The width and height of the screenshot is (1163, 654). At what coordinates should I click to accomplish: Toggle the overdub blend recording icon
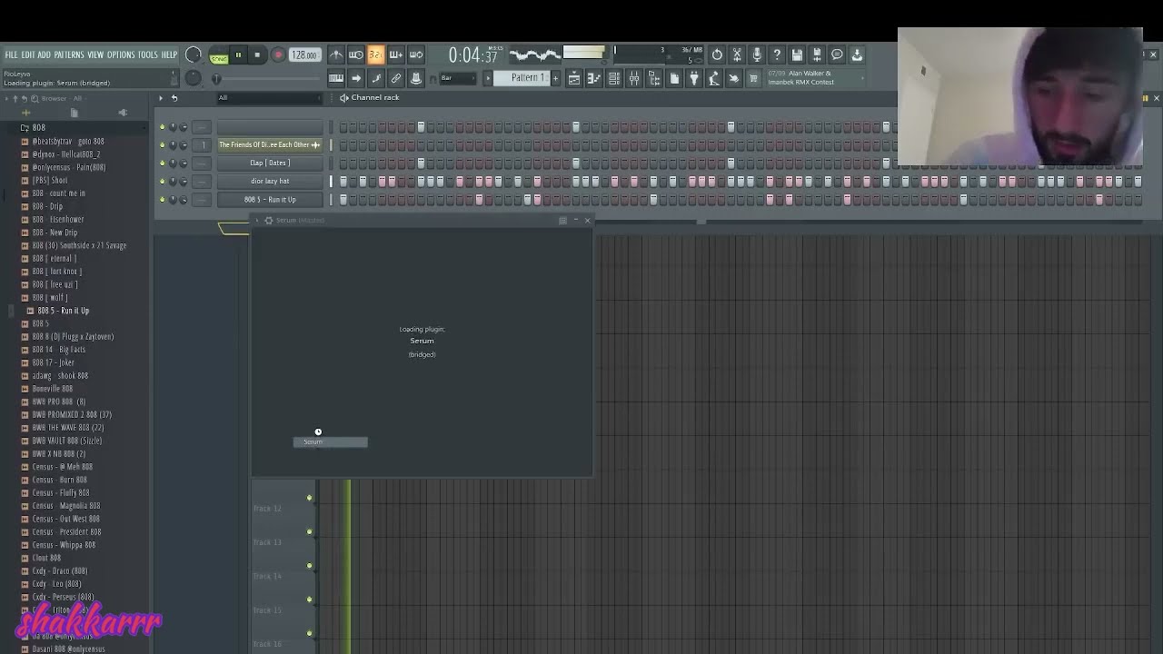coord(396,54)
